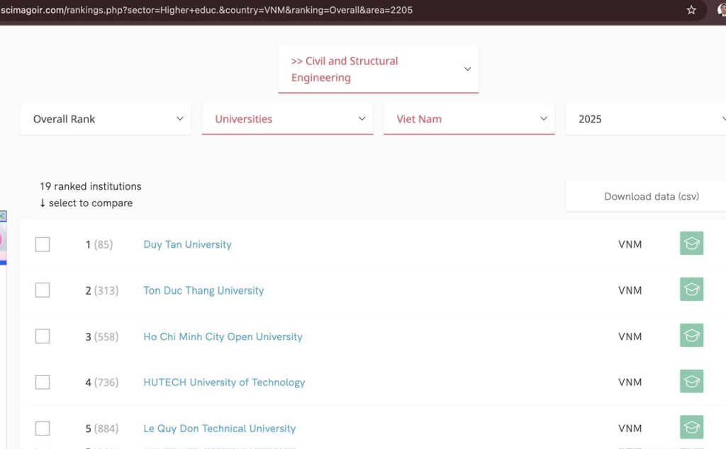726x449 pixels.
Task: Click the VNM code in the Duy Tan University row
Action: (630, 244)
